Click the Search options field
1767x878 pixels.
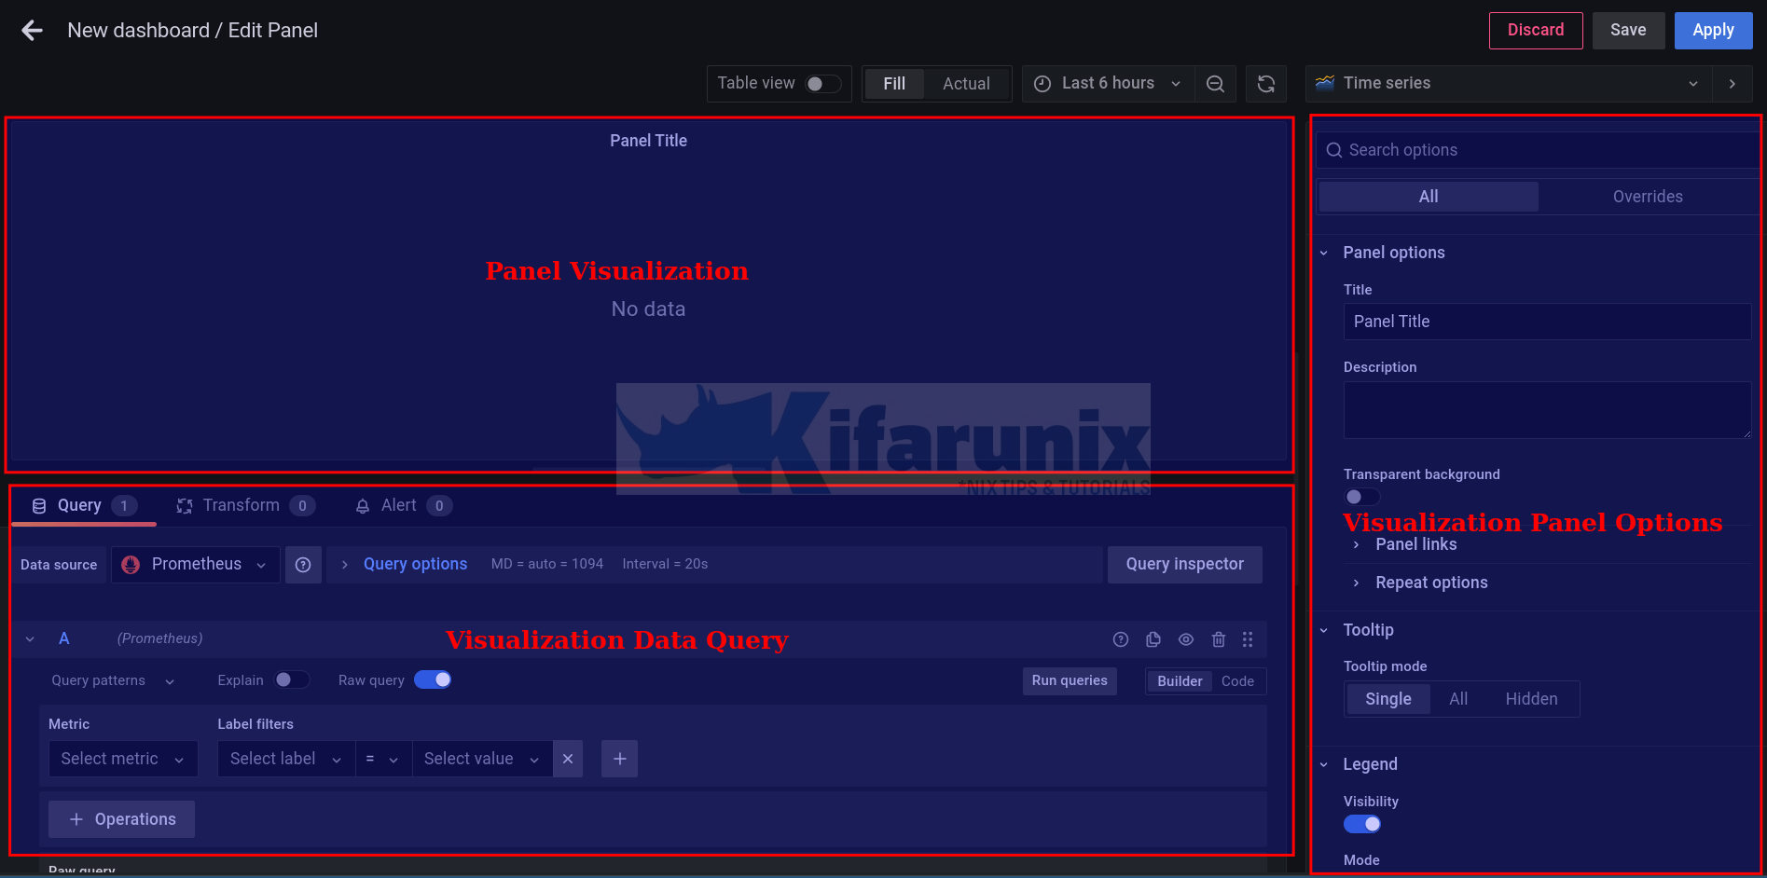pos(1539,150)
